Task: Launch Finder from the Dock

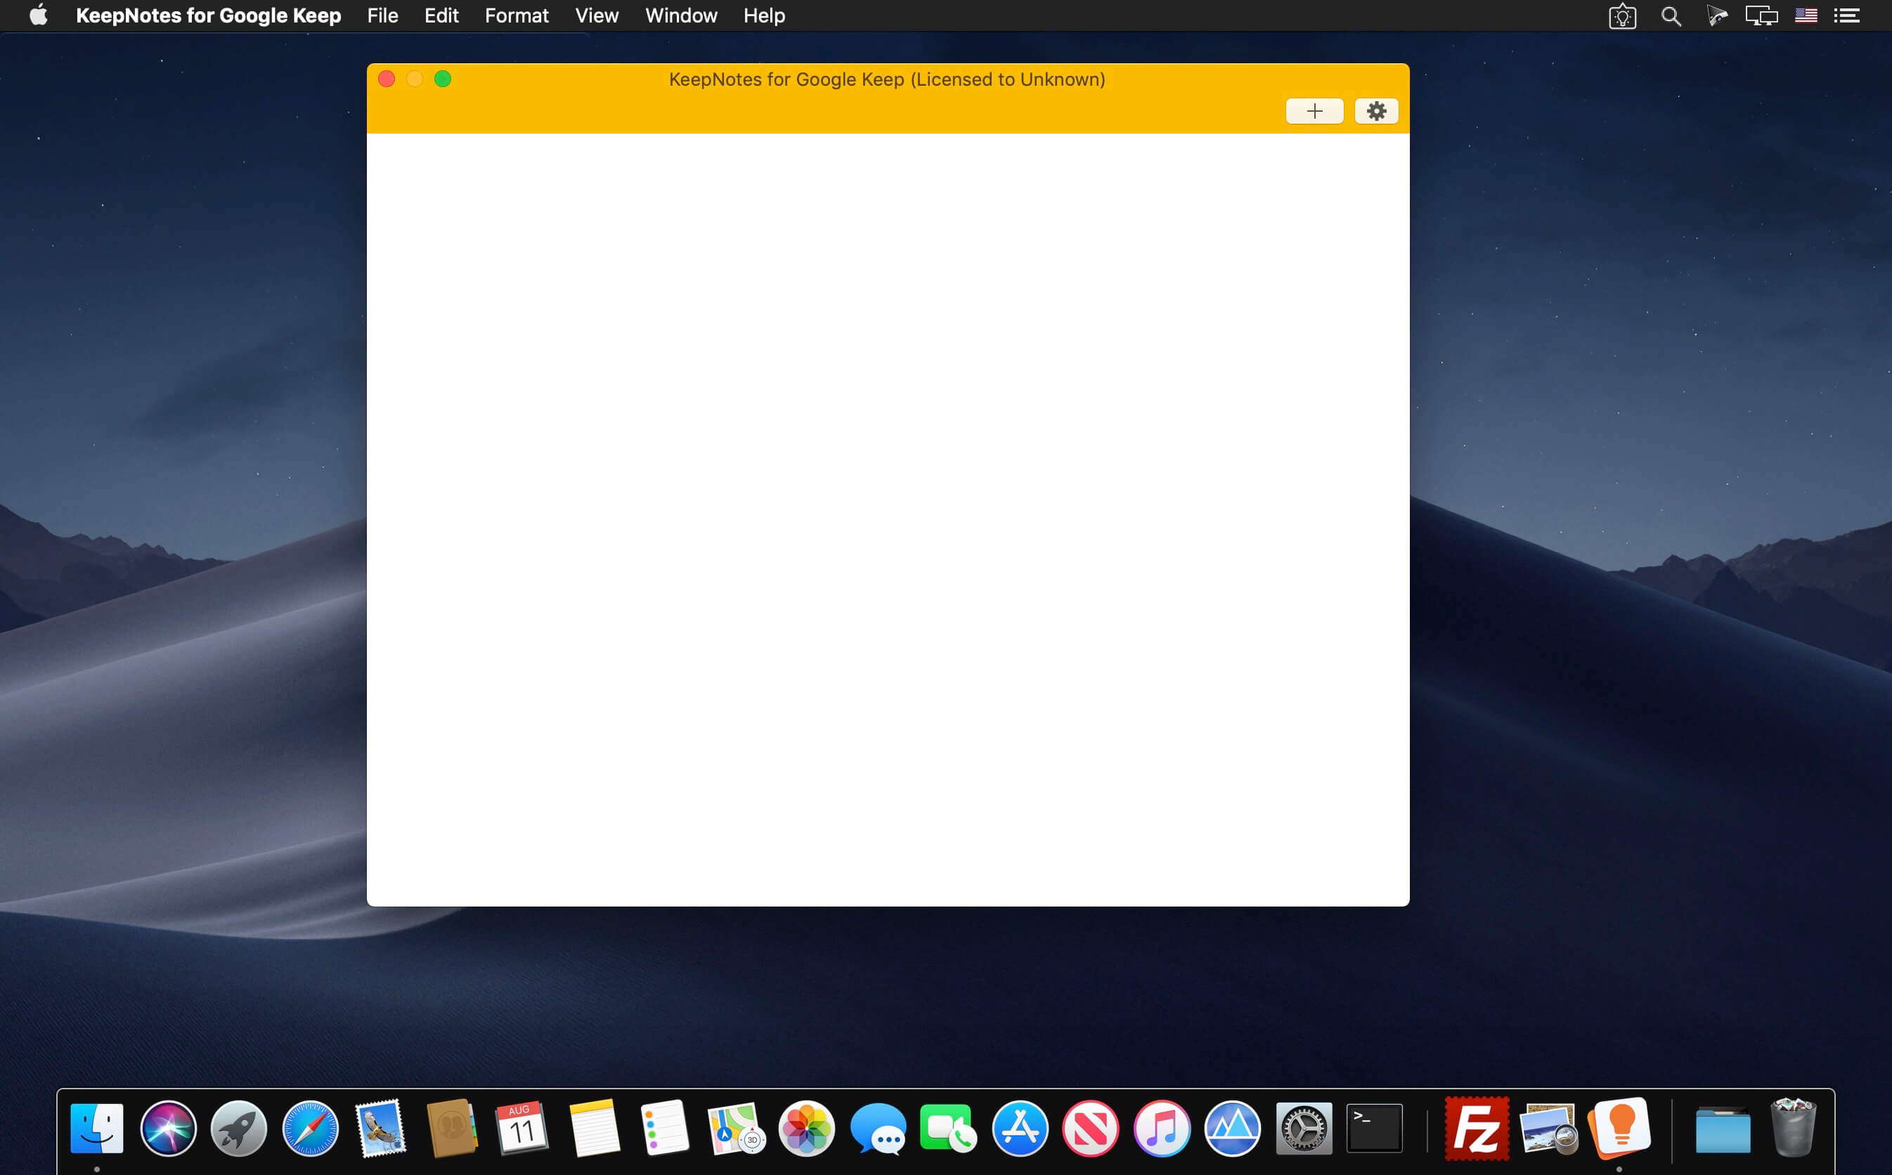Action: (x=95, y=1128)
